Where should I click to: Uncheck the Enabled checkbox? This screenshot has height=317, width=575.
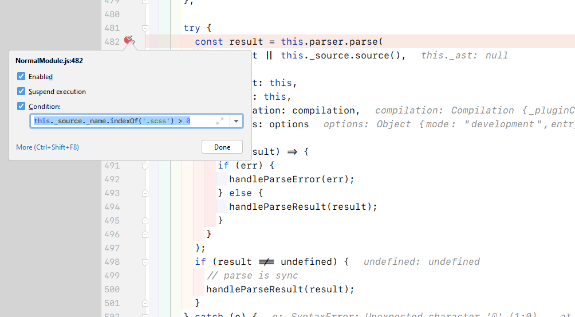pos(21,76)
